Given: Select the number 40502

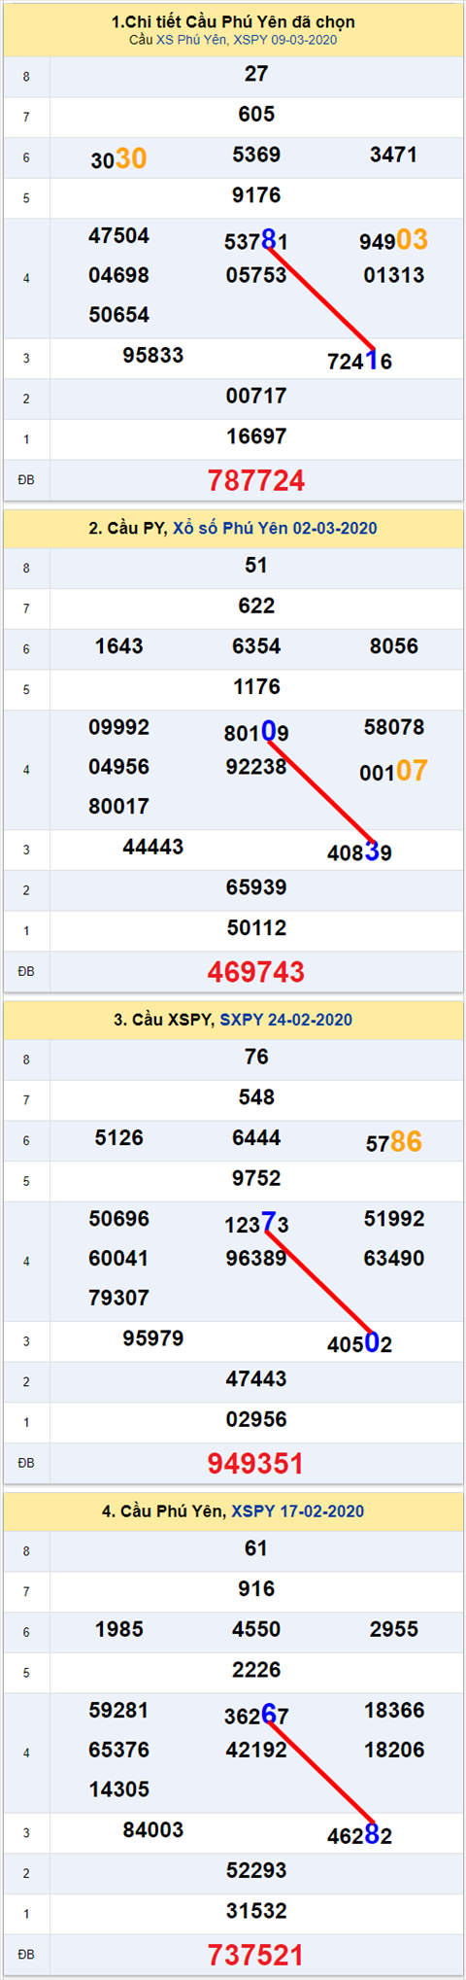Looking at the screenshot, I should (x=360, y=1344).
